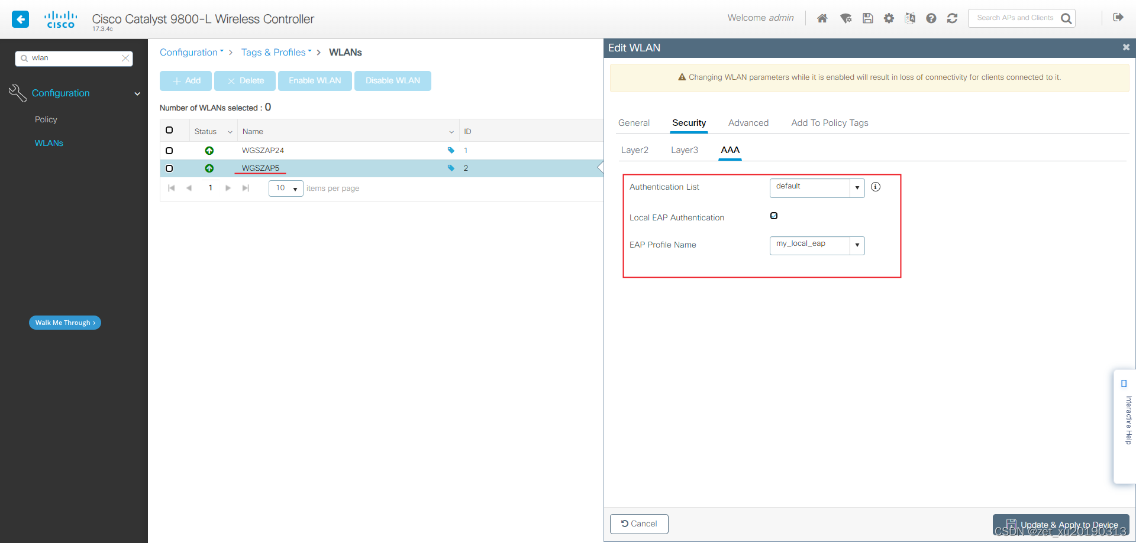Switch to the Add To Policy Tags tab
Screen dimensions: 1136x543
(830, 123)
